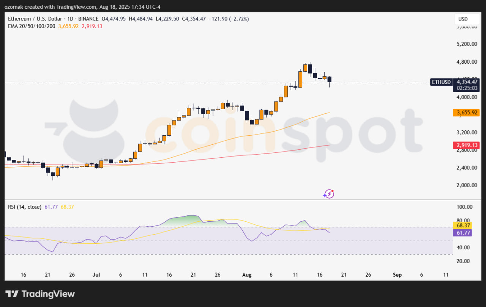The height and width of the screenshot is (307, 486).
Task: Click the 5,200.00 price axis level
Action: click(466, 44)
